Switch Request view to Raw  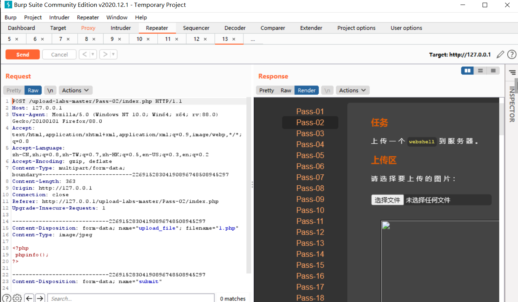coord(33,90)
